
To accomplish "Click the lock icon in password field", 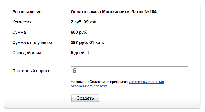I will point(75,70).
